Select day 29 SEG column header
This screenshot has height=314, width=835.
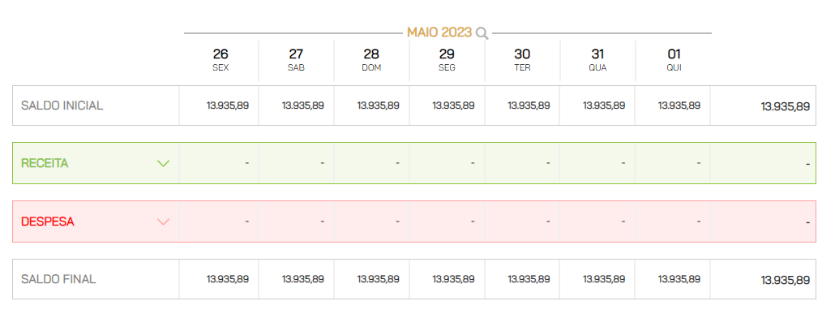pos(447,60)
